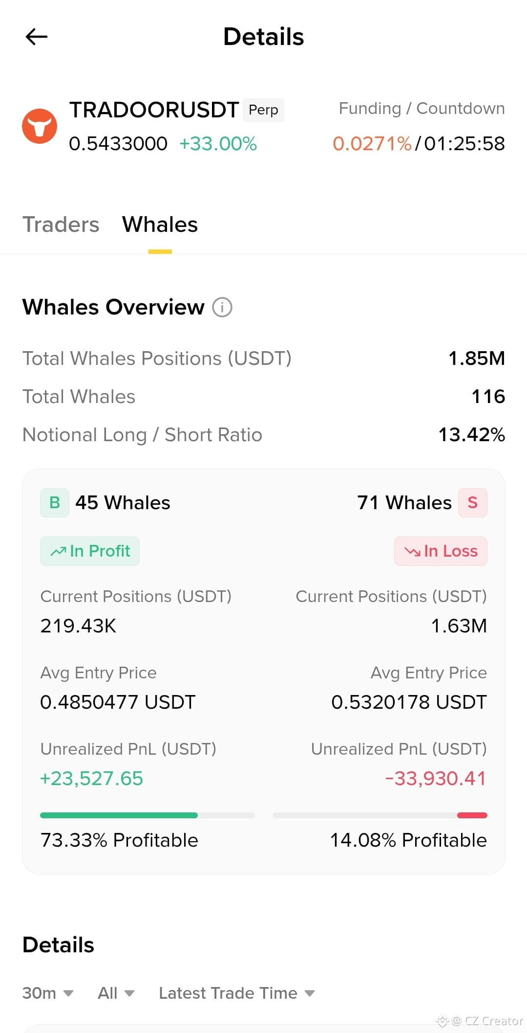Tap the In Loss trend badge
This screenshot has width=527, height=1033.
coord(441,551)
